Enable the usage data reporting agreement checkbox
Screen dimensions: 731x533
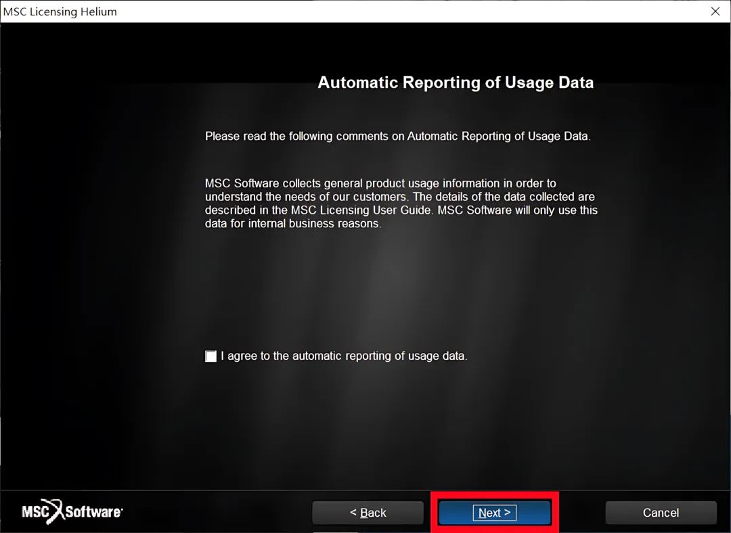pos(211,356)
